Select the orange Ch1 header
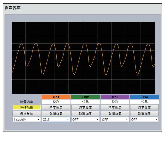This screenshot has width=165, height=147. tap(56, 97)
